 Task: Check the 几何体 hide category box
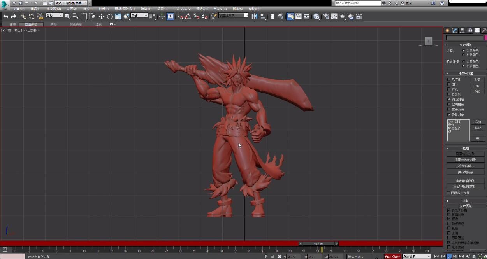coord(449,79)
